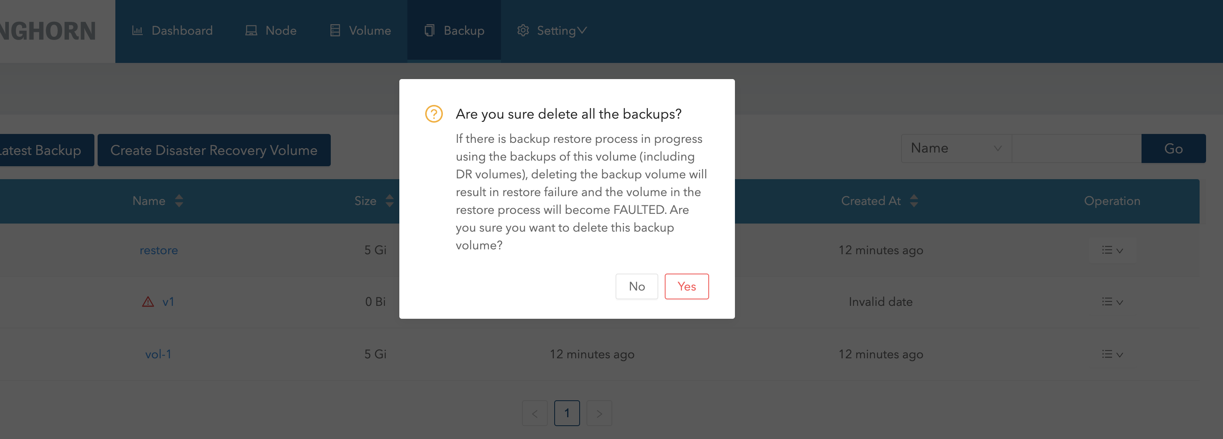Image resolution: width=1223 pixels, height=439 pixels.
Task: Open the restore backup volume link
Action: (159, 251)
